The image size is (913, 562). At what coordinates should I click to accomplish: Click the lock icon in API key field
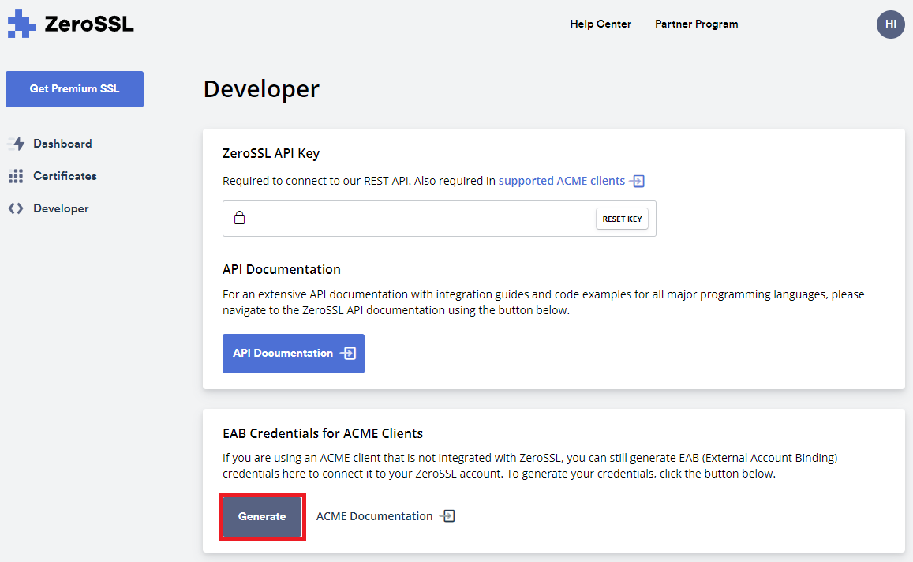pos(239,218)
